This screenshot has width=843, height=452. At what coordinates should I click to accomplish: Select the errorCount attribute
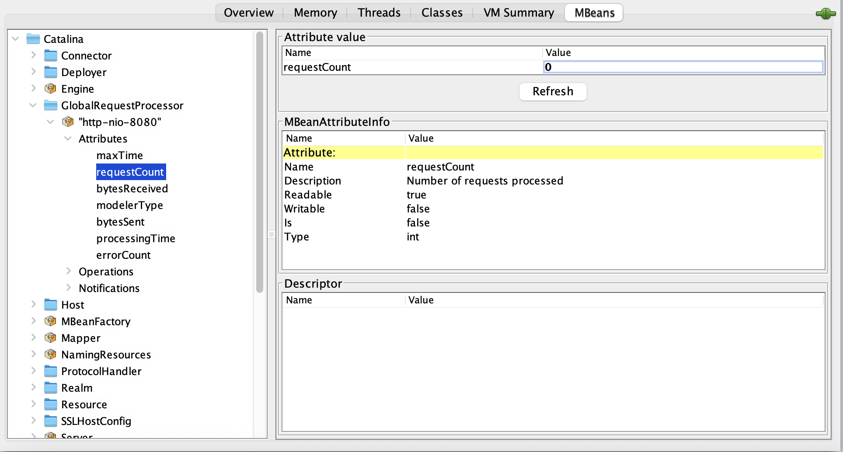point(123,255)
